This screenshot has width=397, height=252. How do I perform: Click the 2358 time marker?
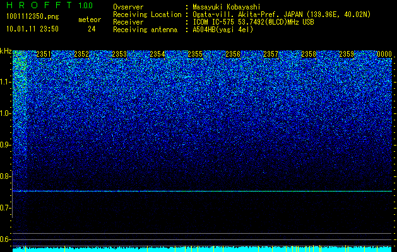309,54
